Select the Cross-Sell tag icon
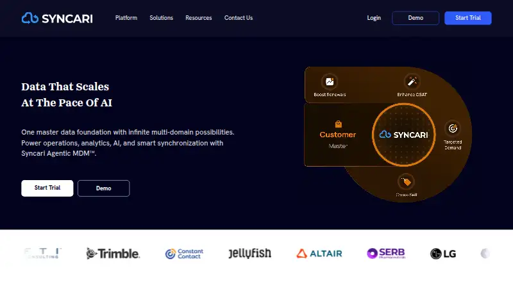This screenshot has height=282, width=513. (406, 181)
